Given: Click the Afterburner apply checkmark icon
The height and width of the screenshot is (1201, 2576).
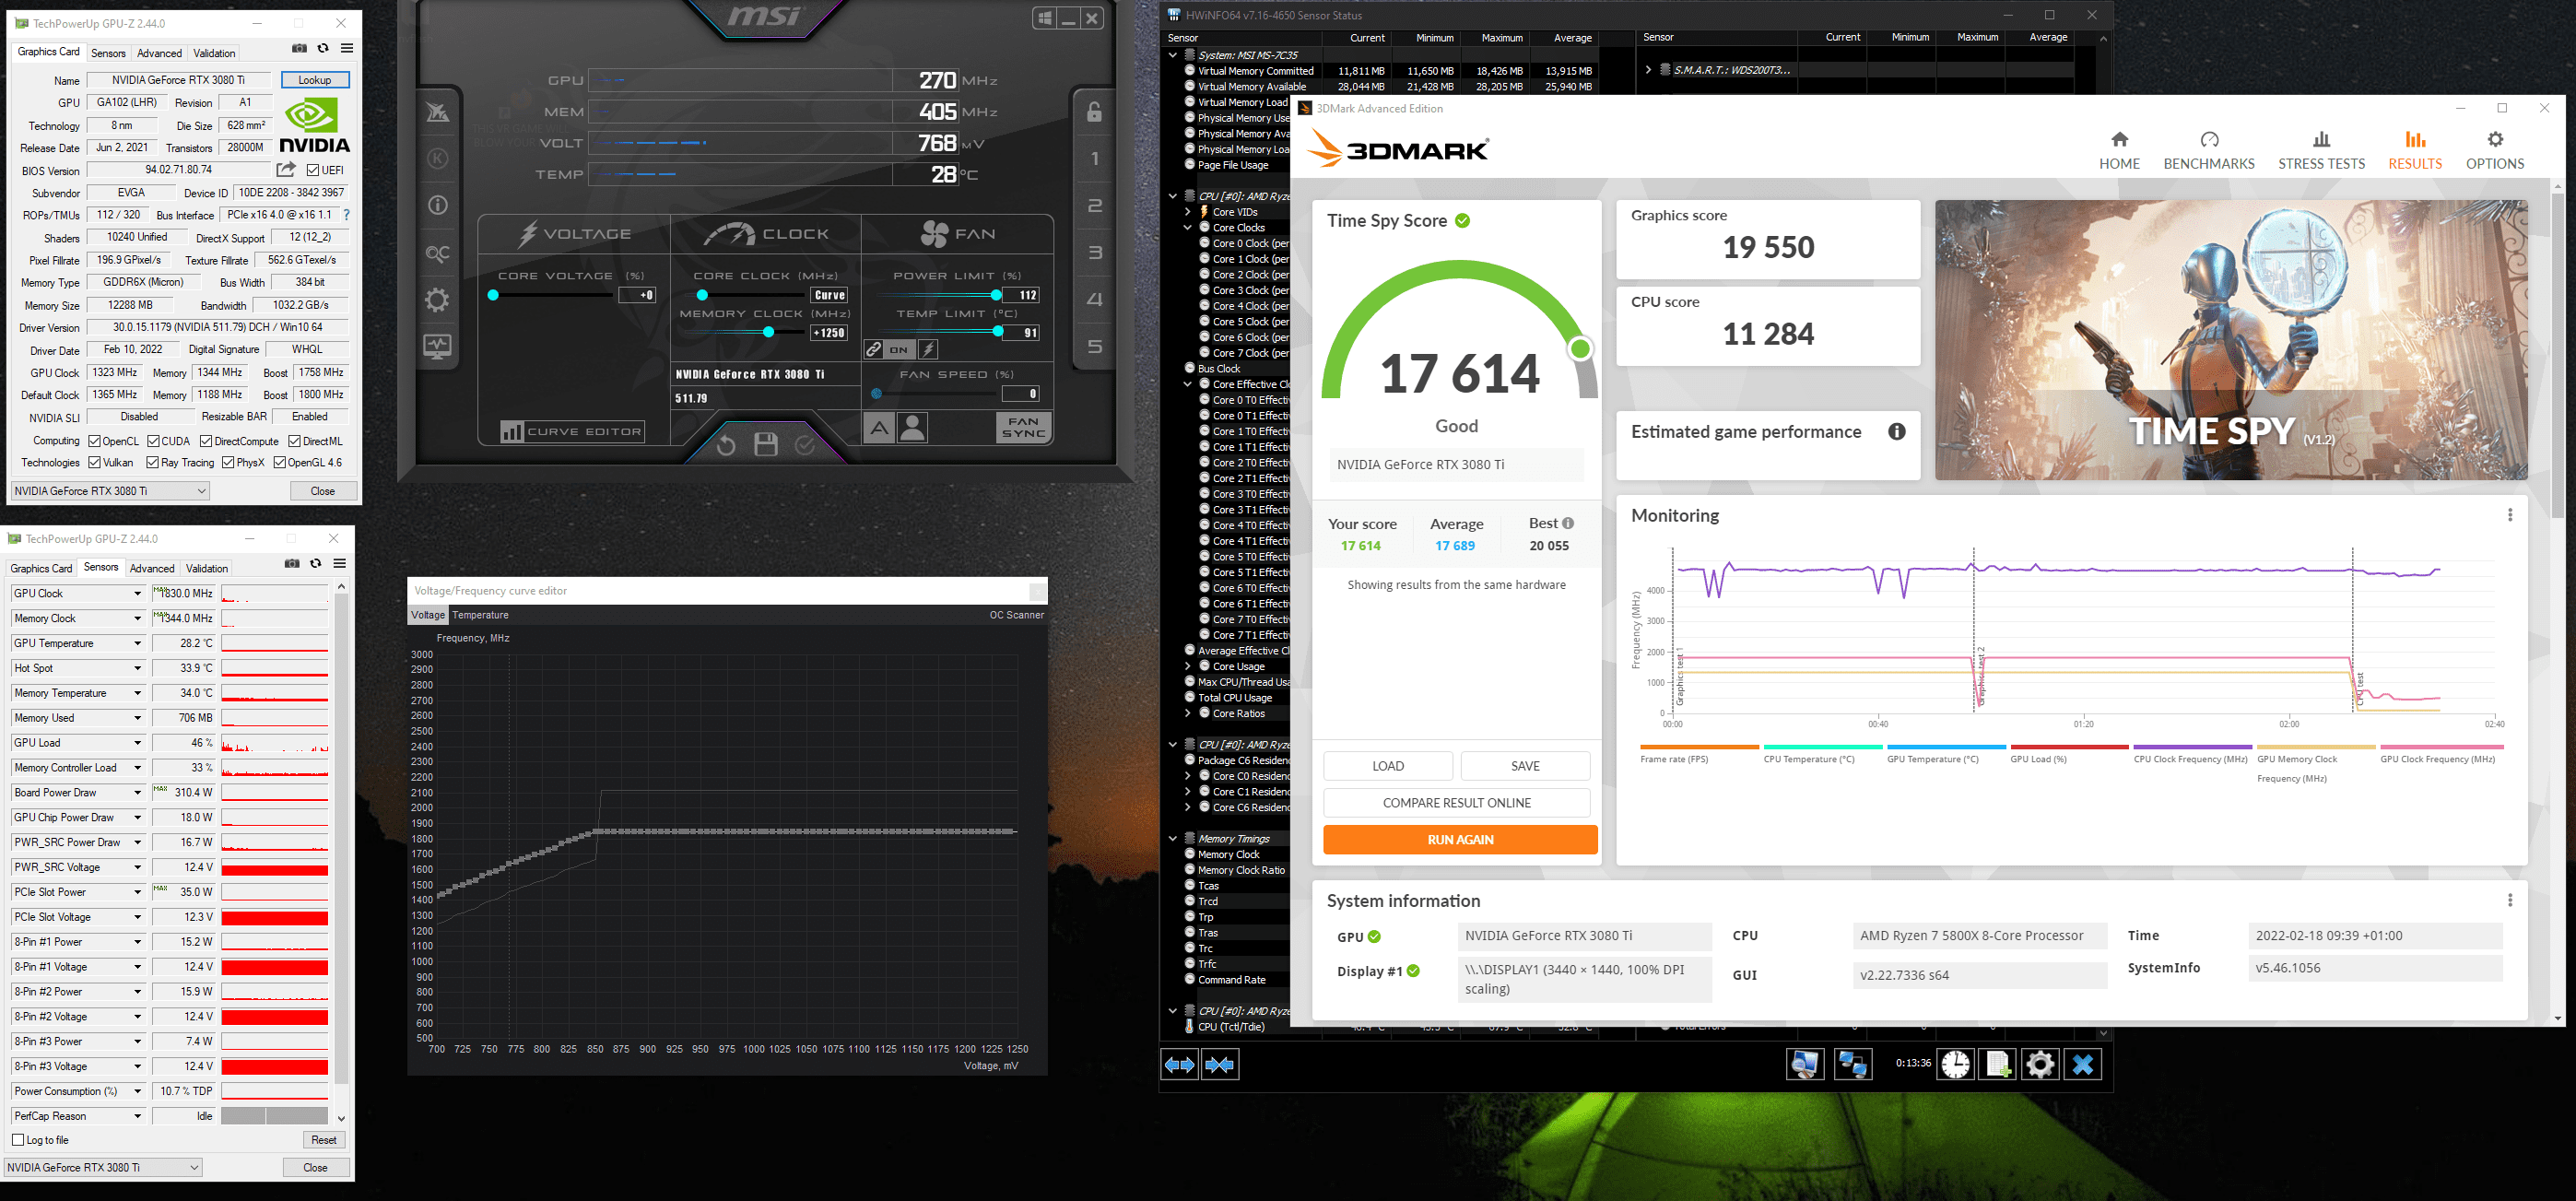Looking at the screenshot, I should pos(805,445).
